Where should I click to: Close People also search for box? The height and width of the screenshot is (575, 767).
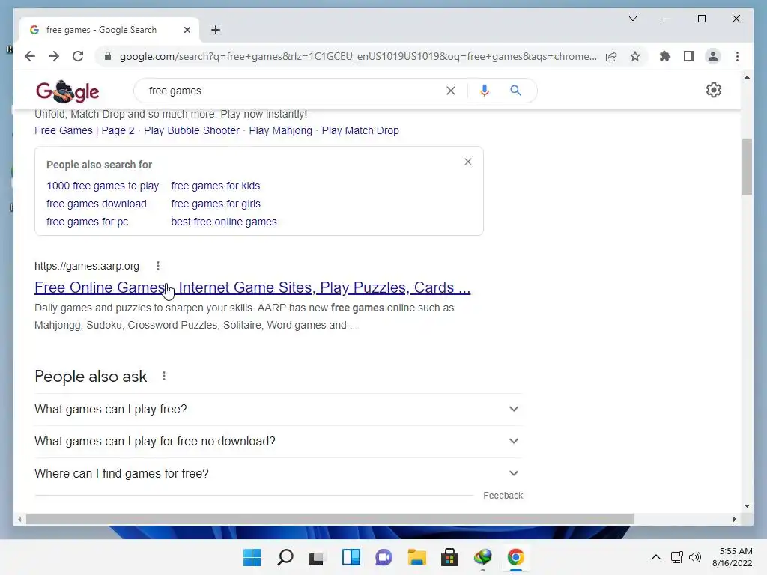468,162
